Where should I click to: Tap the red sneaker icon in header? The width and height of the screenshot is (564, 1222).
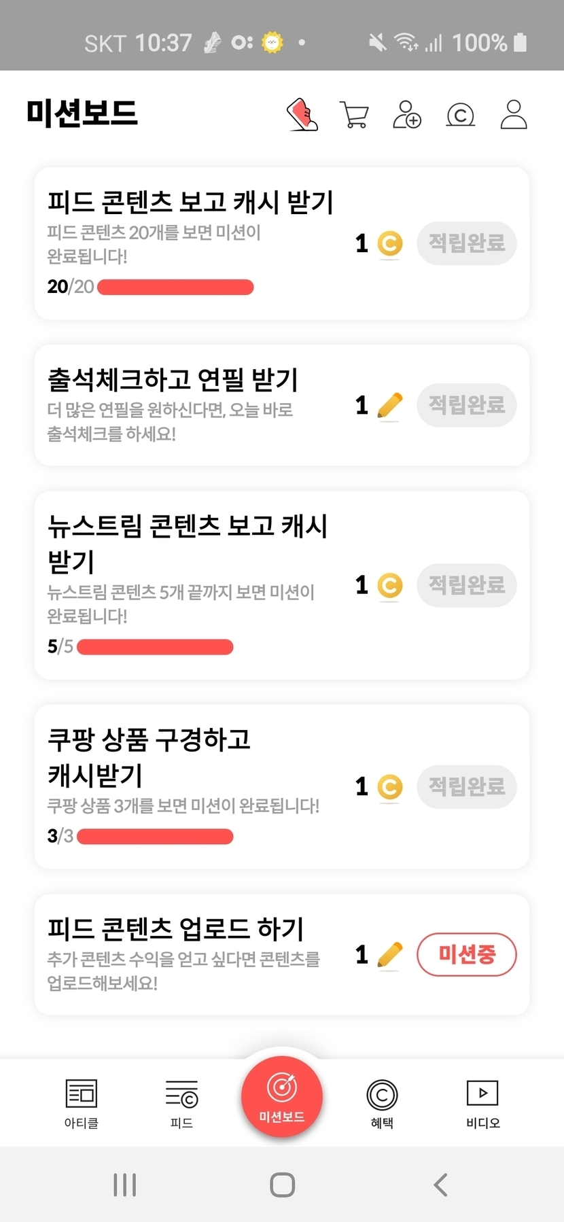coord(302,114)
